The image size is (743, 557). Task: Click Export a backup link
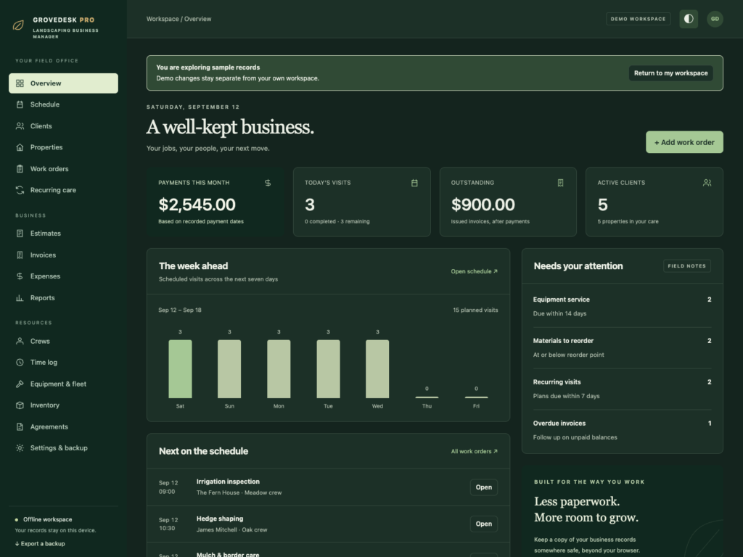tap(40, 544)
